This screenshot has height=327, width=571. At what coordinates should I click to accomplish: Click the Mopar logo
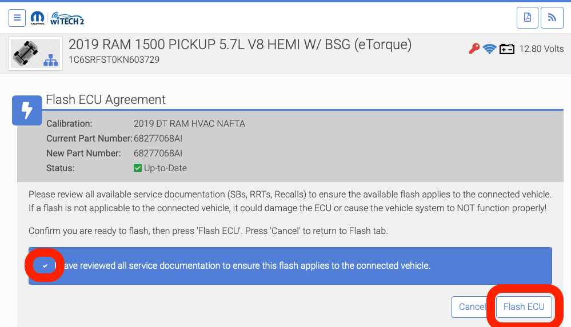click(x=38, y=18)
